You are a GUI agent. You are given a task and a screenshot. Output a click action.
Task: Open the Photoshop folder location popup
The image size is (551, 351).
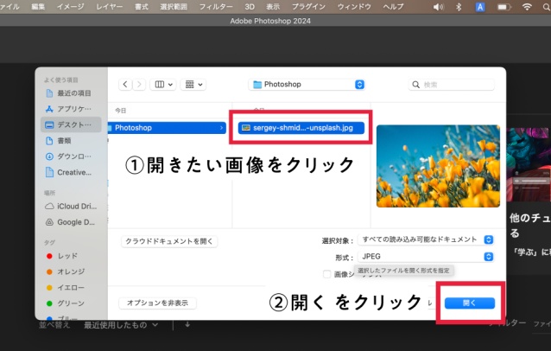307,85
